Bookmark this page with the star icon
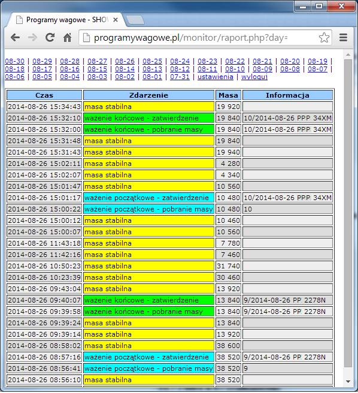This screenshot has height=393, width=358. pyautogui.click(x=324, y=38)
